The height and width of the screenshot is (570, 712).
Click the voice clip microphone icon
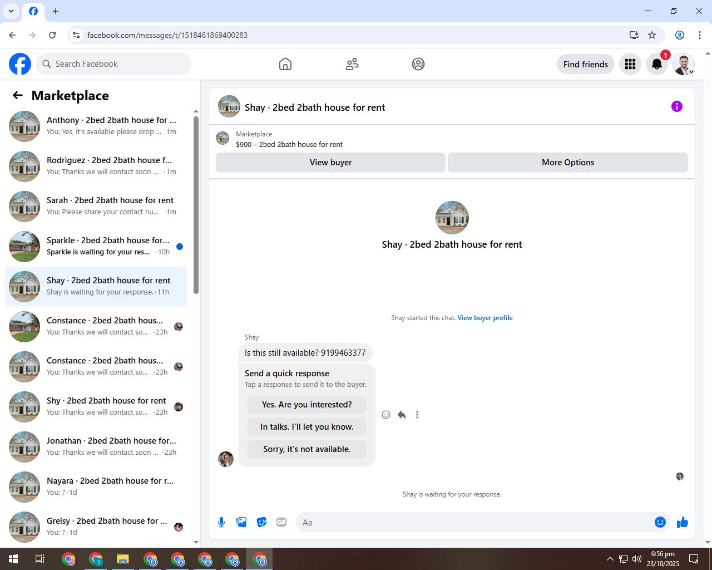tap(221, 522)
